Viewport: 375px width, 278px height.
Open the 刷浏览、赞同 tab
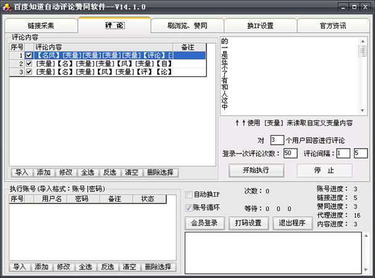click(187, 26)
